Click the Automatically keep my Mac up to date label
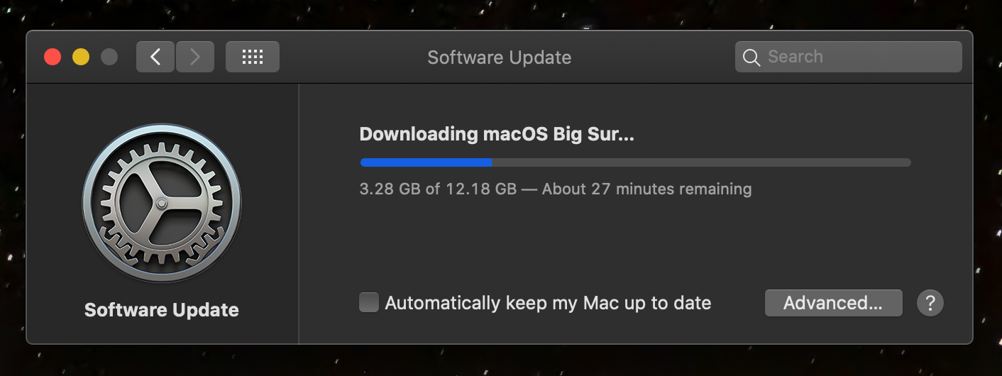 (548, 303)
